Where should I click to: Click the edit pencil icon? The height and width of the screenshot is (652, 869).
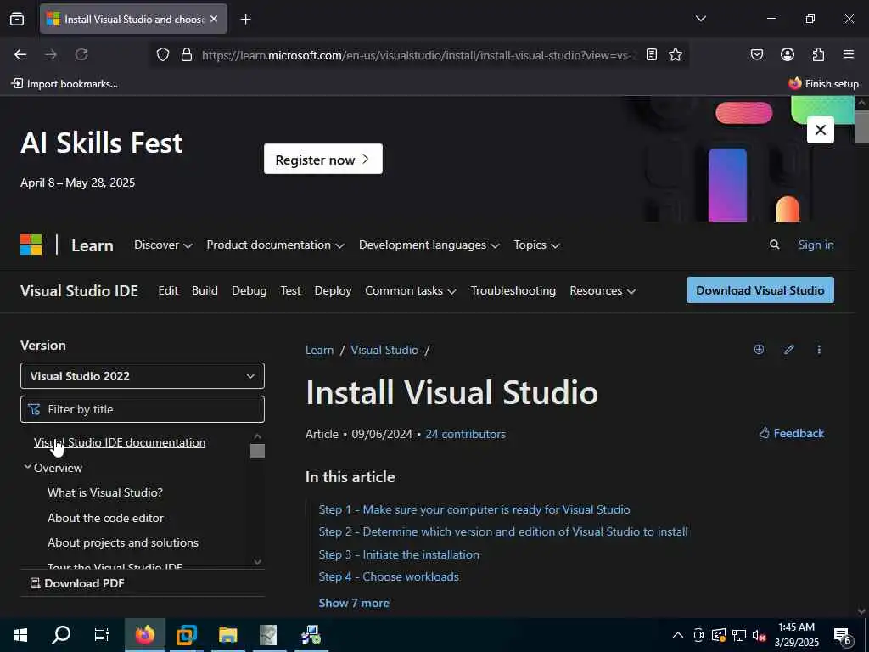tap(789, 349)
